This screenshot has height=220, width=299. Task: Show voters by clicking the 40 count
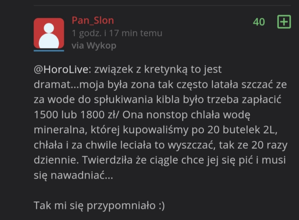(259, 22)
